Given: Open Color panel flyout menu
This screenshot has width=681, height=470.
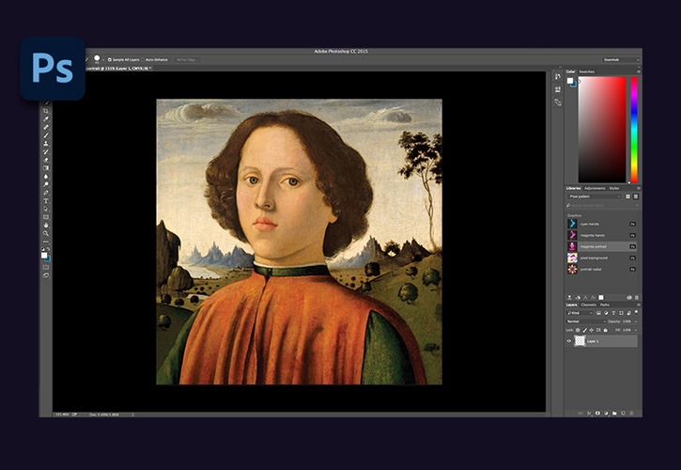Looking at the screenshot, I should click(639, 71).
